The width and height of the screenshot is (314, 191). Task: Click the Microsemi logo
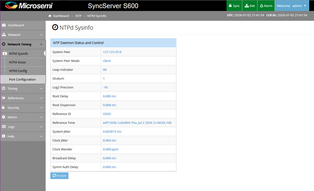pos(29,5)
